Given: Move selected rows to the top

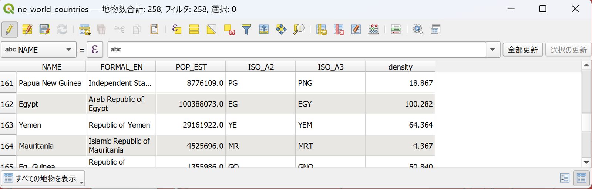Looking at the screenshot, I should coord(263,29).
